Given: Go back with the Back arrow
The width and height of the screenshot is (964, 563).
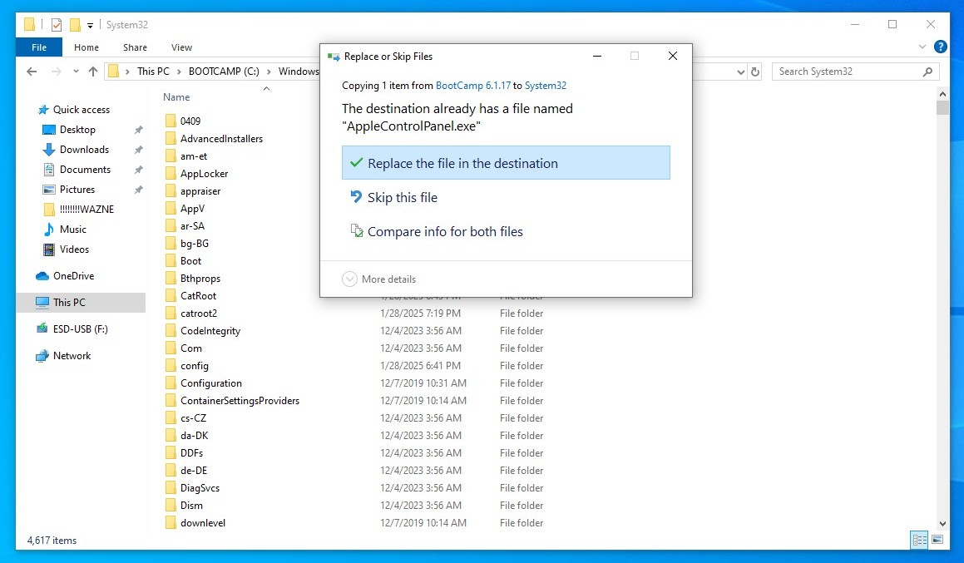Looking at the screenshot, I should click(x=32, y=72).
